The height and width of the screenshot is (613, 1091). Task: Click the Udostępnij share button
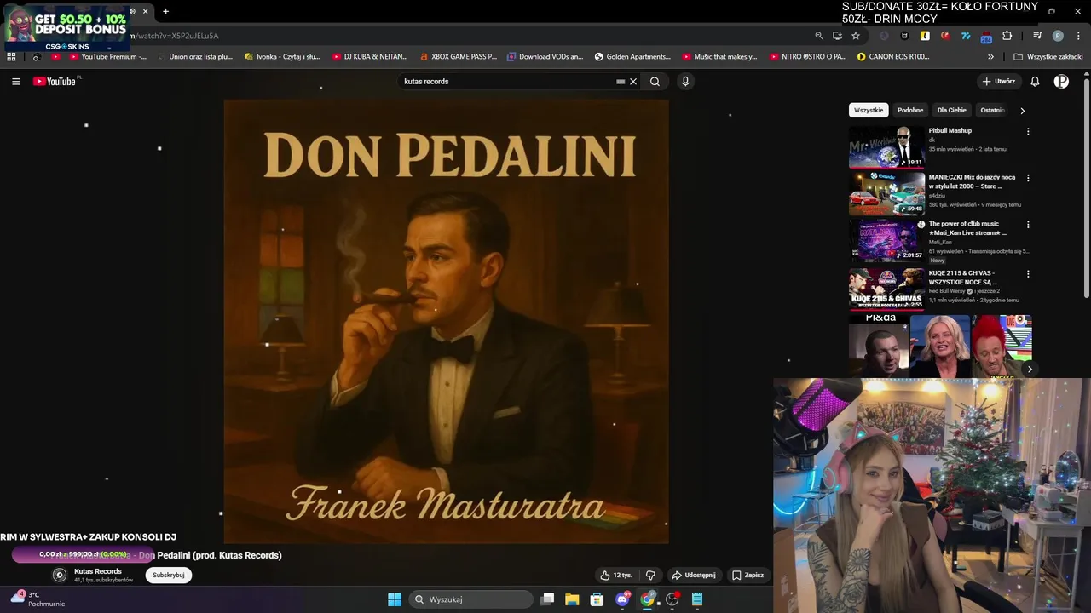(694, 576)
